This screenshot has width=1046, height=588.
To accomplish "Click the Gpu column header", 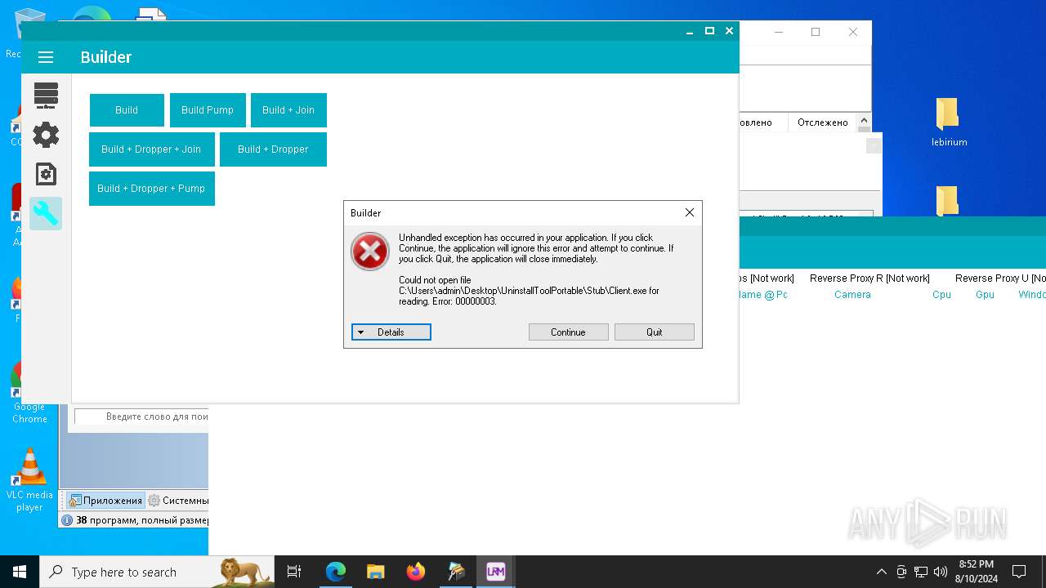I will point(985,295).
